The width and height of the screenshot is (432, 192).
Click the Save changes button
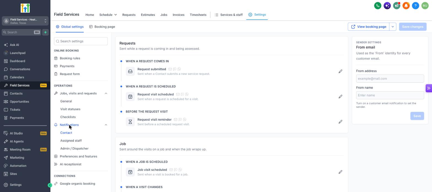[413, 27]
